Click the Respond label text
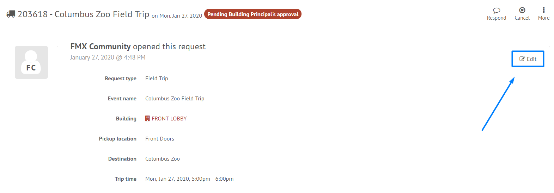The height and width of the screenshot is (193, 554). [497, 18]
